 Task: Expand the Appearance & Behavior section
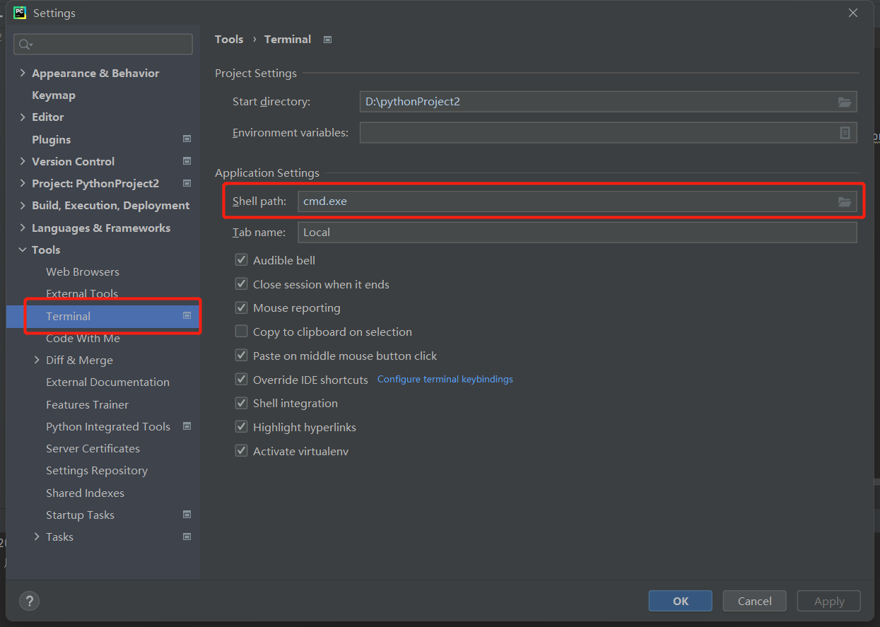(x=22, y=72)
